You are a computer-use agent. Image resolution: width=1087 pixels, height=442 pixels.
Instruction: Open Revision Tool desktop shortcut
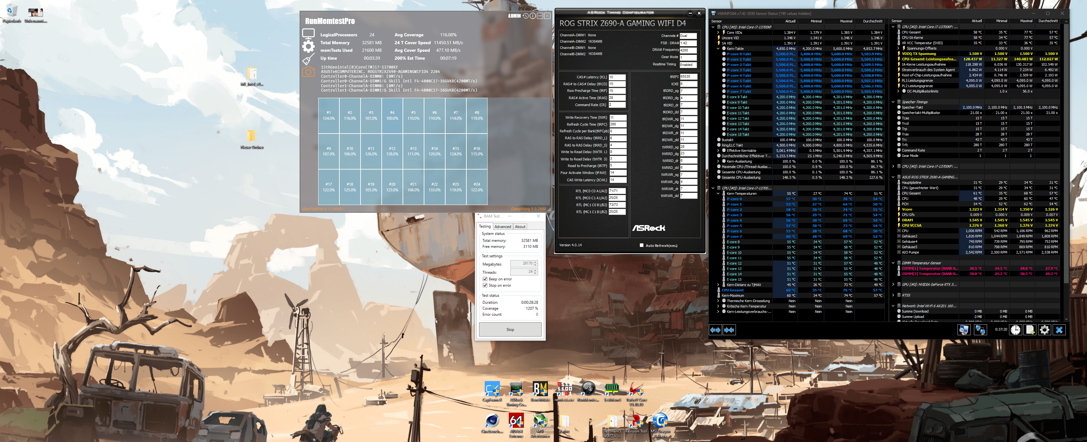636,423
